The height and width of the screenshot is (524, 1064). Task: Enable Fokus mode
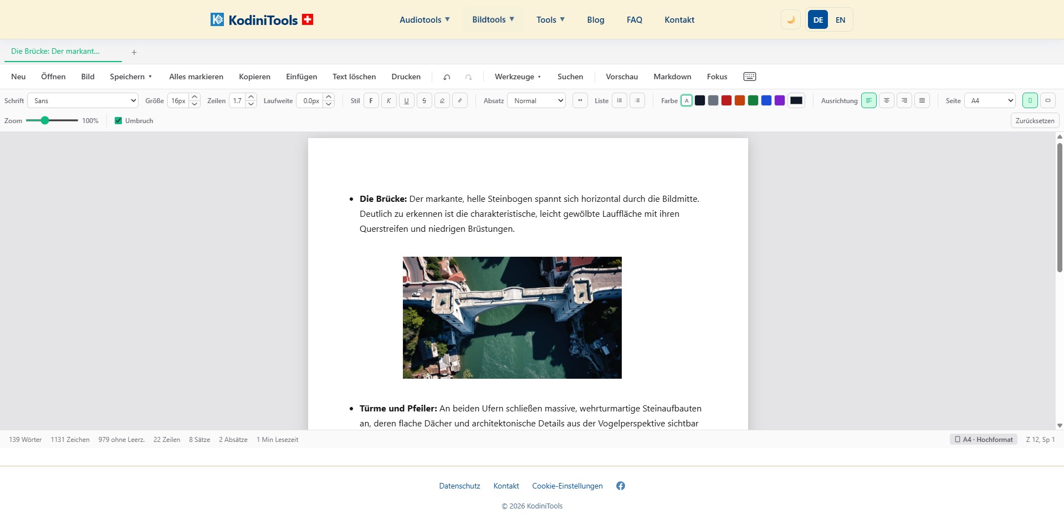[717, 77]
